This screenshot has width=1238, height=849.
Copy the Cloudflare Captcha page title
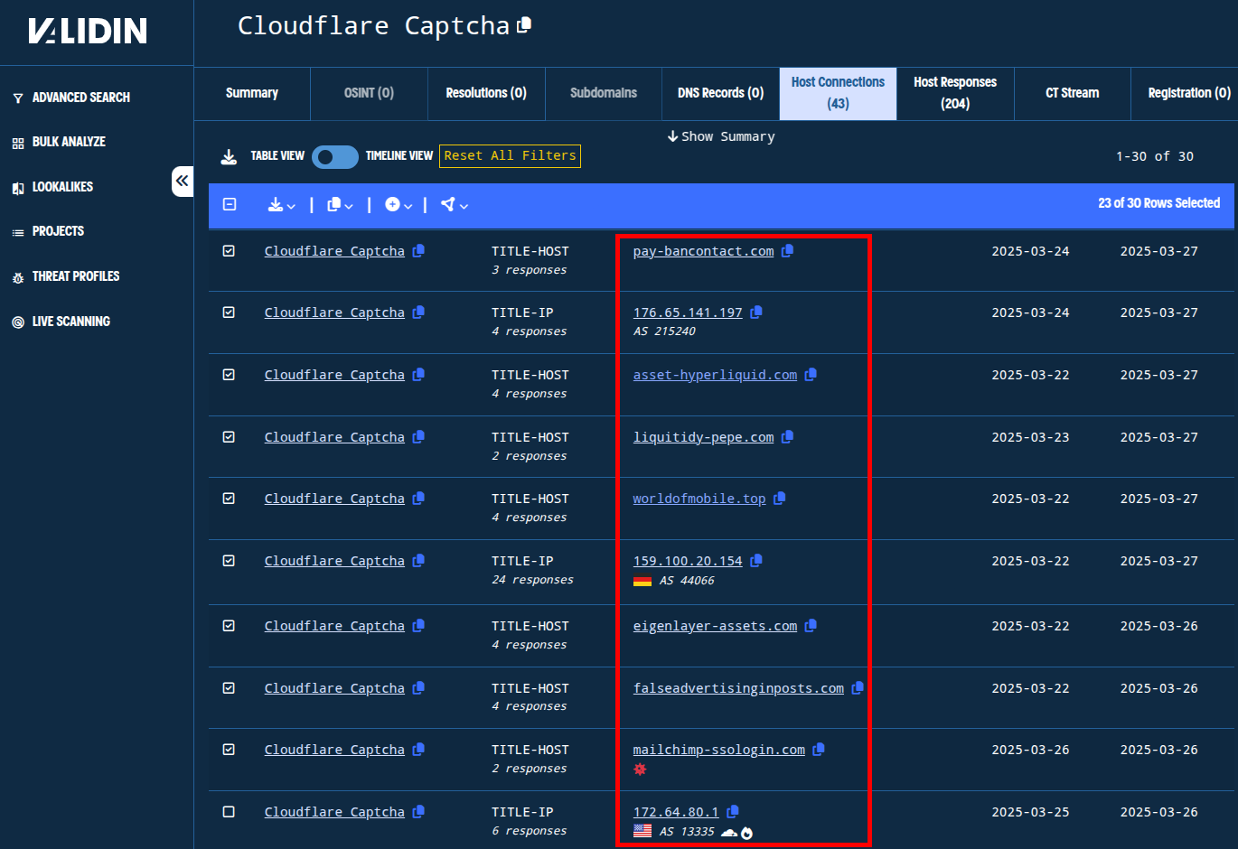pyautogui.click(x=524, y=25)
